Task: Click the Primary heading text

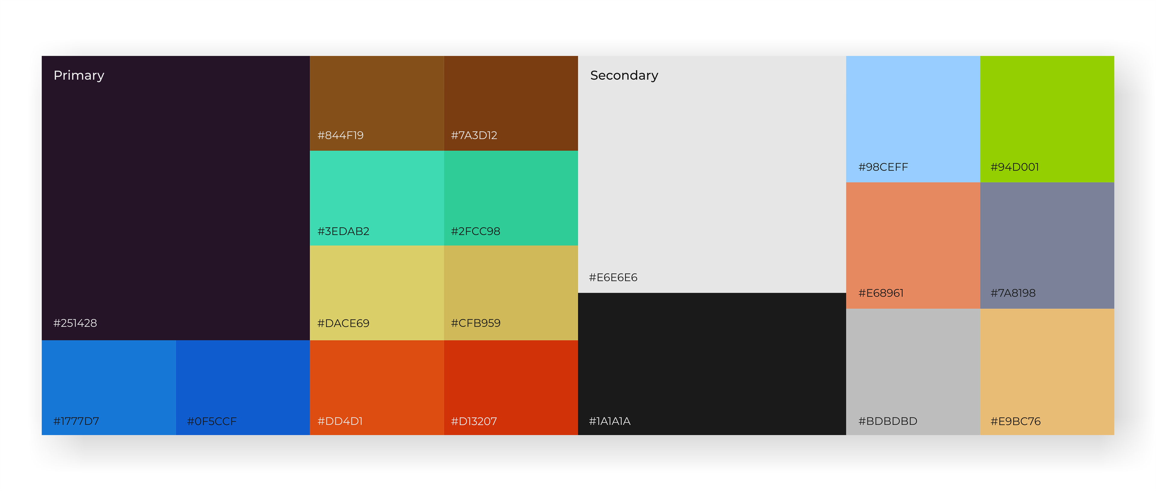Action: [x=79, y=76]
